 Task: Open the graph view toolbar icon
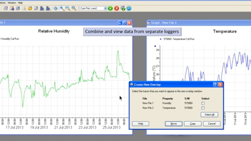coord(5,8)
